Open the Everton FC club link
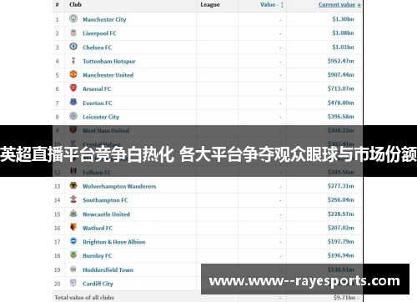Viewport: 417px width, 302px height. point(98,103)
